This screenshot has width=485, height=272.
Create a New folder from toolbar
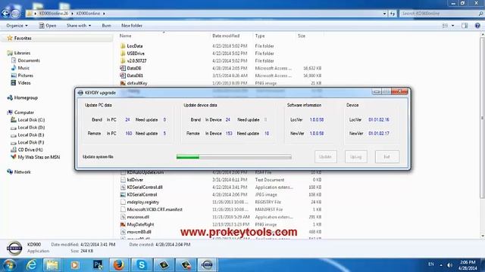point(132,26)
